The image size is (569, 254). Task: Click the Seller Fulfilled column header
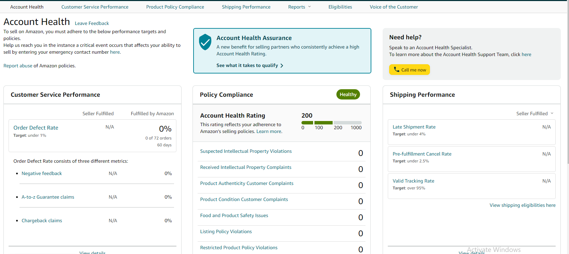click(98, 113)
